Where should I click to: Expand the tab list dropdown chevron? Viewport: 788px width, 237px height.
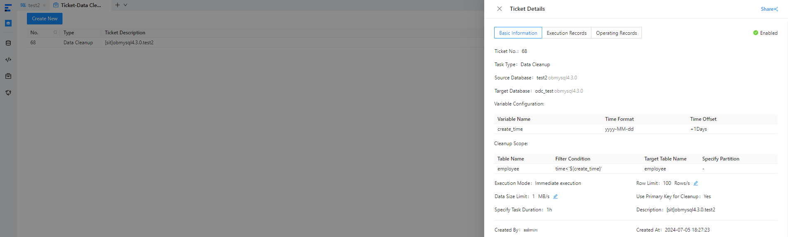[x=125, y=5]
